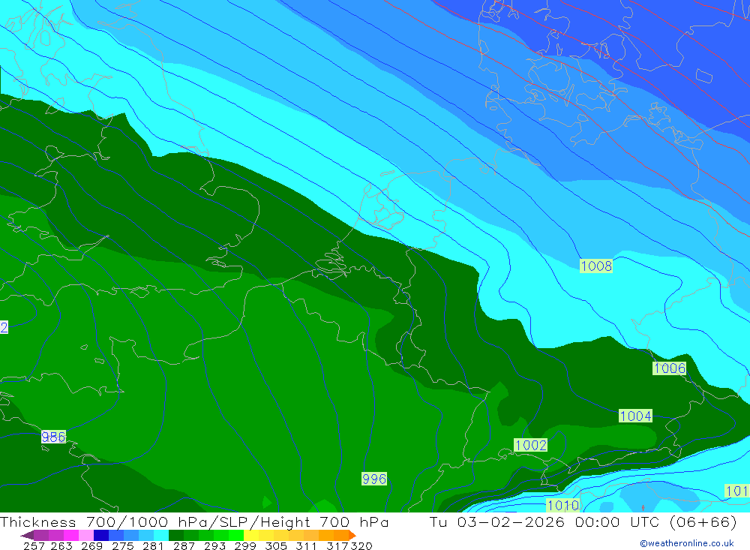
Task: Select the darkest blue legend swatch
Action: point(101,535)
